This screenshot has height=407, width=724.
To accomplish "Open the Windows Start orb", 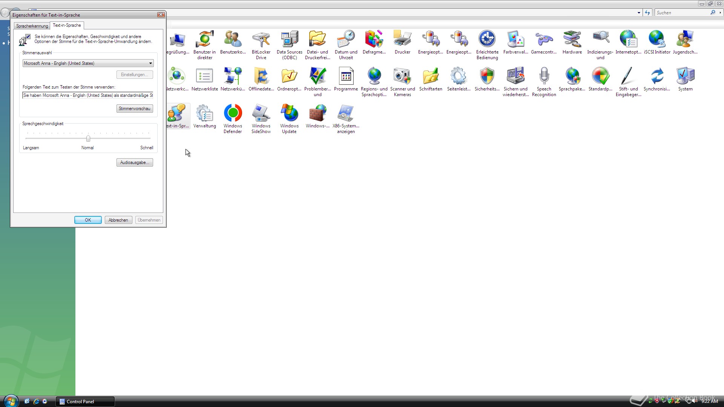I will point(11,401).
